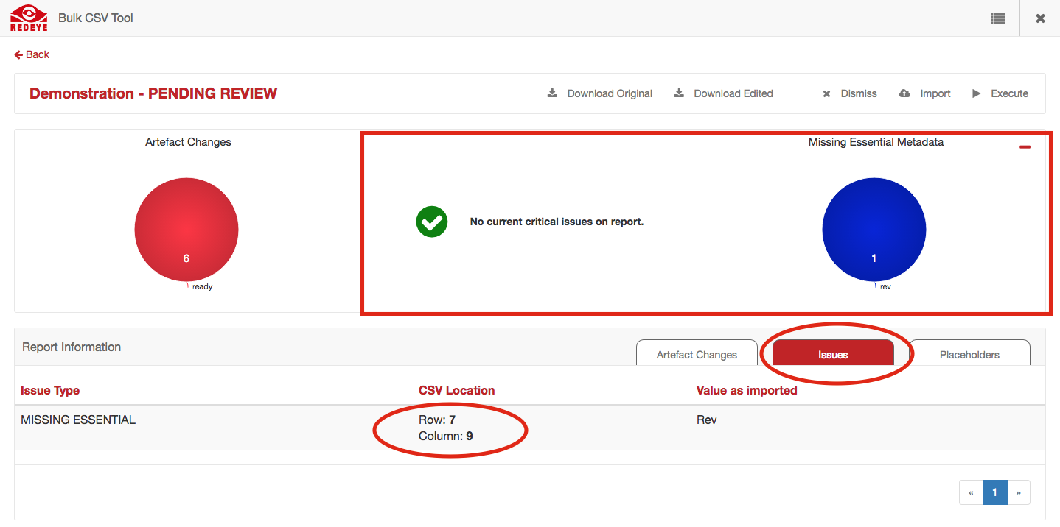Screen dimensions: 1060x527
Task: Go to next page of results
Action: 1018,492
